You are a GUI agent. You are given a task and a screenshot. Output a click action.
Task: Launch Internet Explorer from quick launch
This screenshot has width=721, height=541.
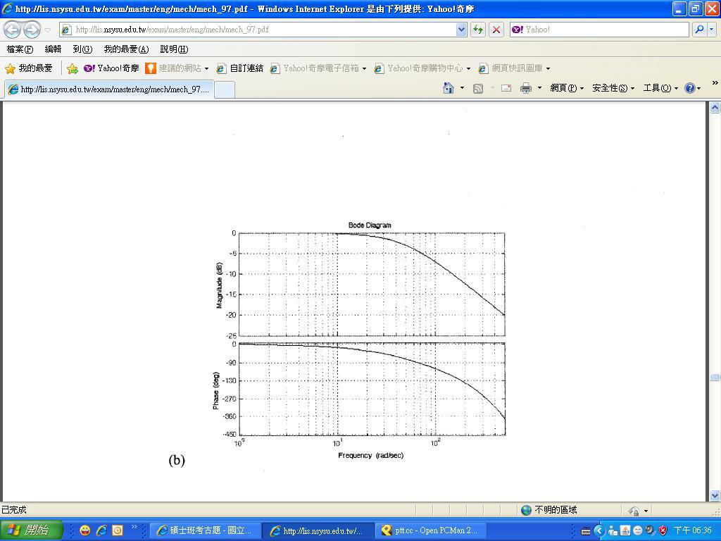pyautogui.click(x=101, y=530)
